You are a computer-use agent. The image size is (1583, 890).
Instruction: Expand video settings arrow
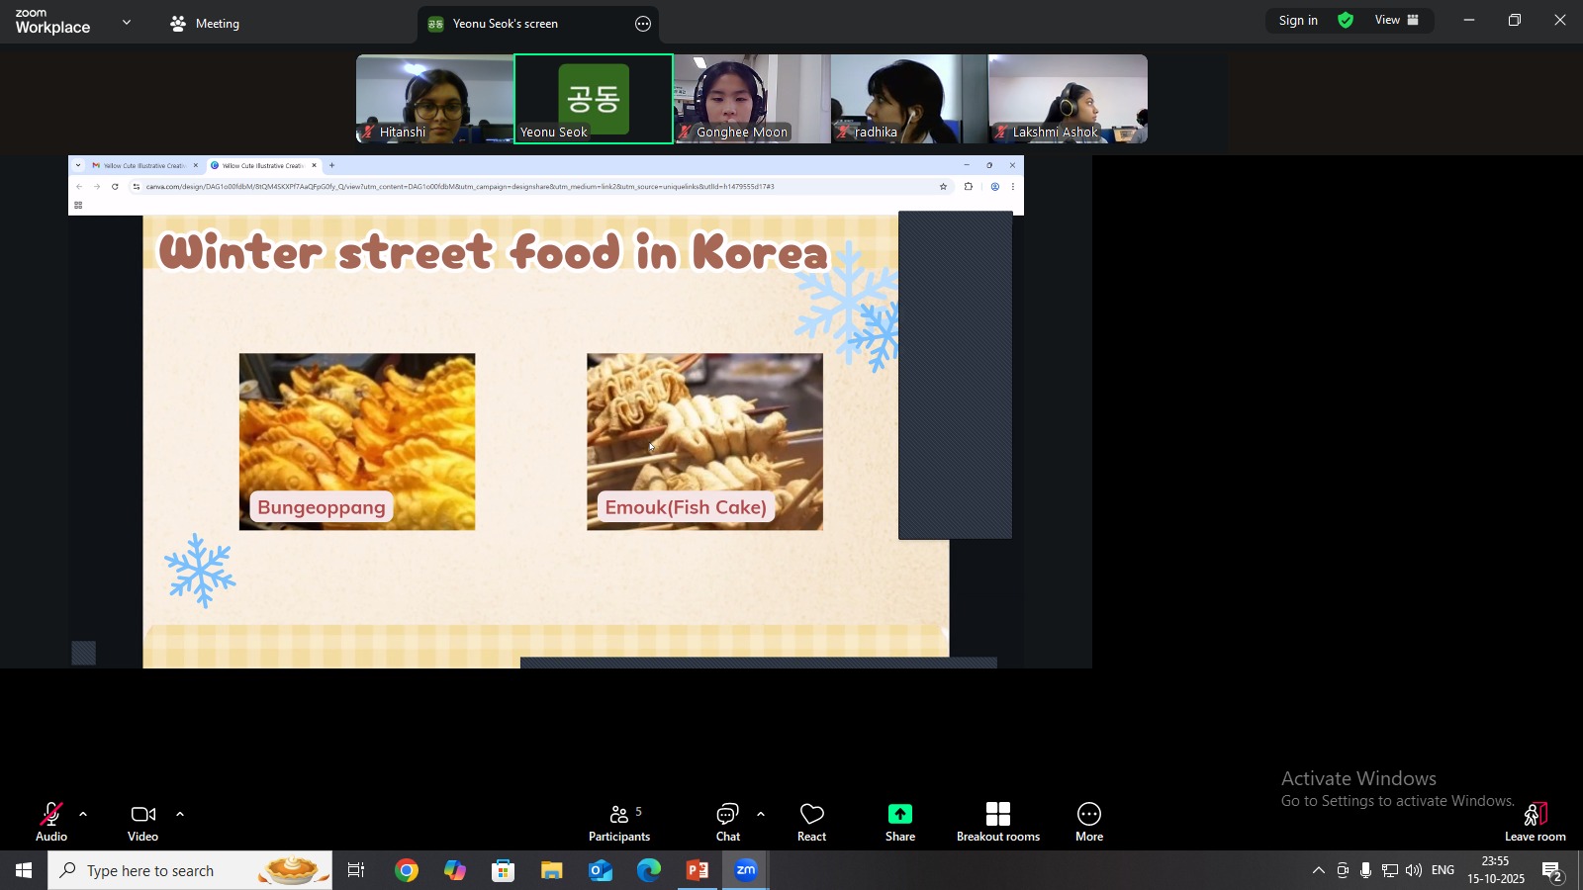point(180,815)
